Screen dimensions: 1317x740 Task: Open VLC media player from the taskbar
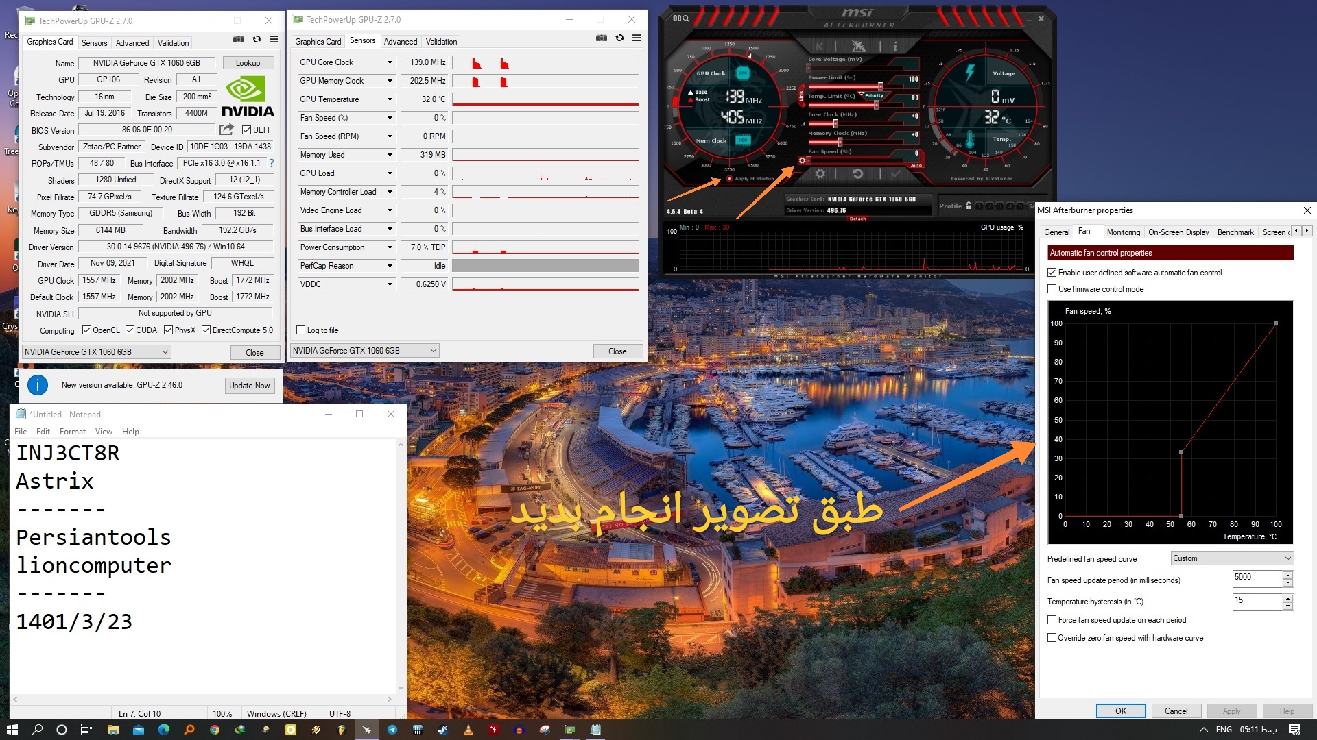tap(468, 730)
